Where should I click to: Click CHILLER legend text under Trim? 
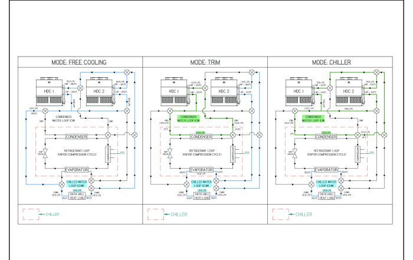pos(179,214)
